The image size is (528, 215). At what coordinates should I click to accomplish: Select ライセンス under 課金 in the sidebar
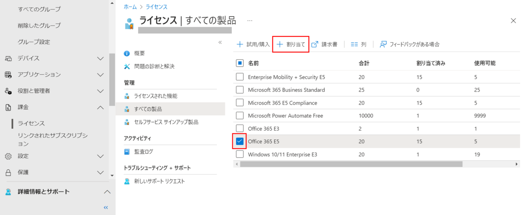tap(31, 124)
